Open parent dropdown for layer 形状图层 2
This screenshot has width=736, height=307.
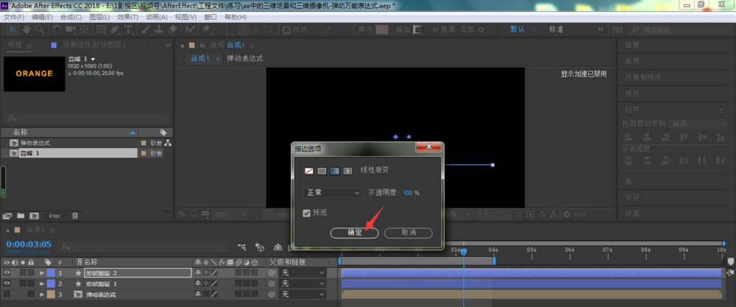(302, 272)
